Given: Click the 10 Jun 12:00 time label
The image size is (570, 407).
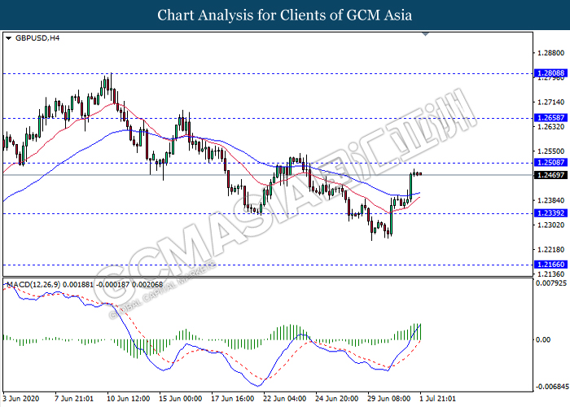Looking at the screenshot, I should (129, 399).
